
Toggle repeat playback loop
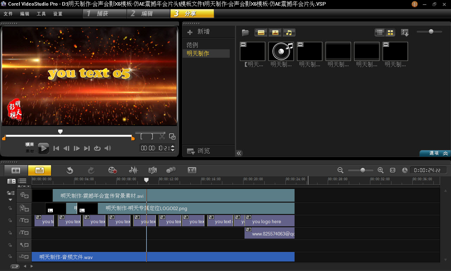(97, 149)
